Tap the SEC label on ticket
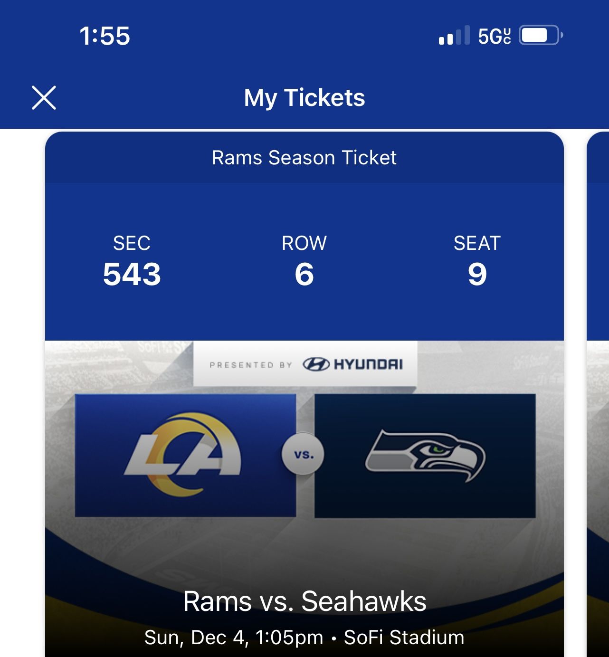 click(x=132, y=243)
